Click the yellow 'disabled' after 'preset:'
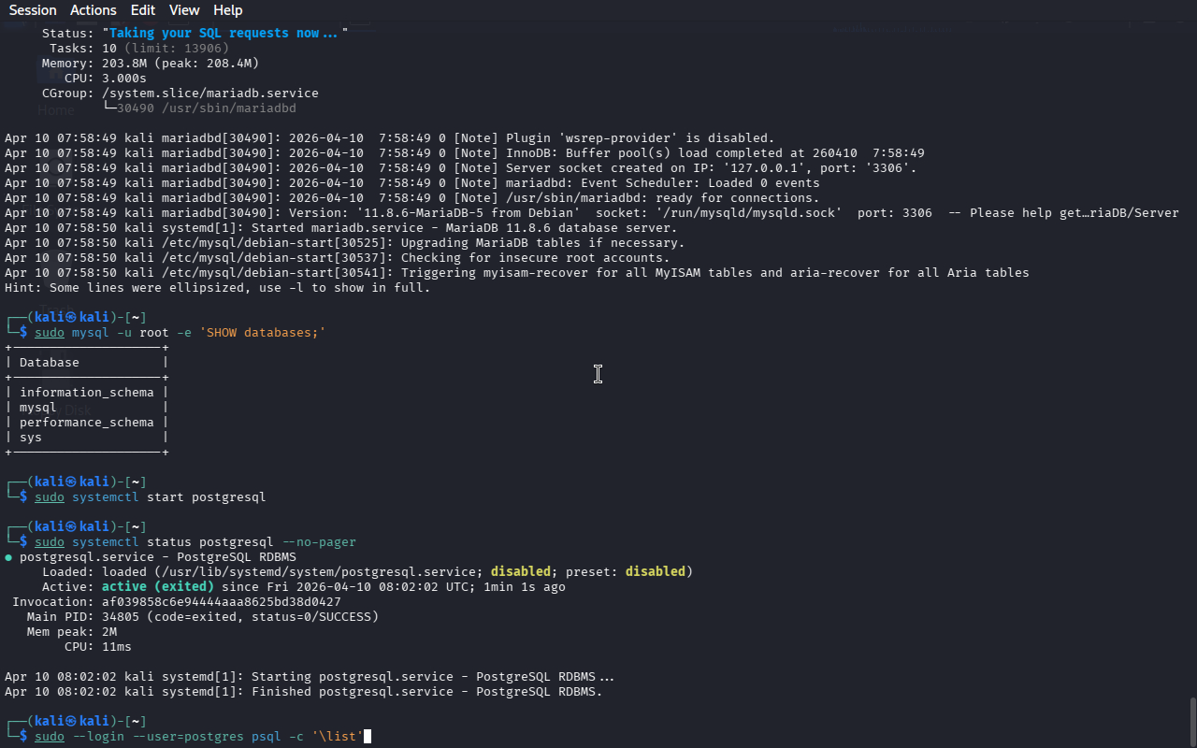Image resolution: width=1197 pixels, height=748 pixels. (x=655, y=572)
